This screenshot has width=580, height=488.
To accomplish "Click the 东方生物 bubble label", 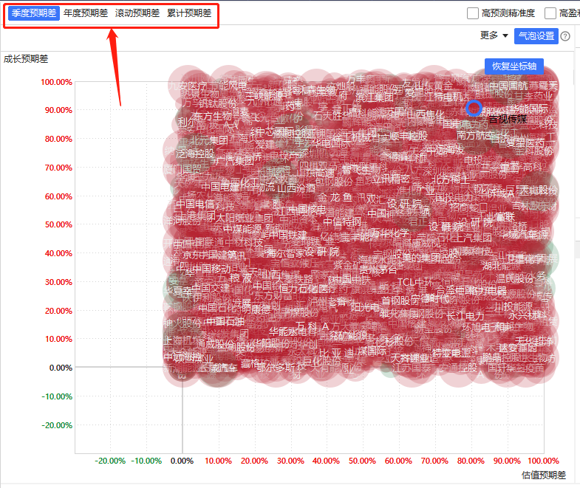I will 212,117.
